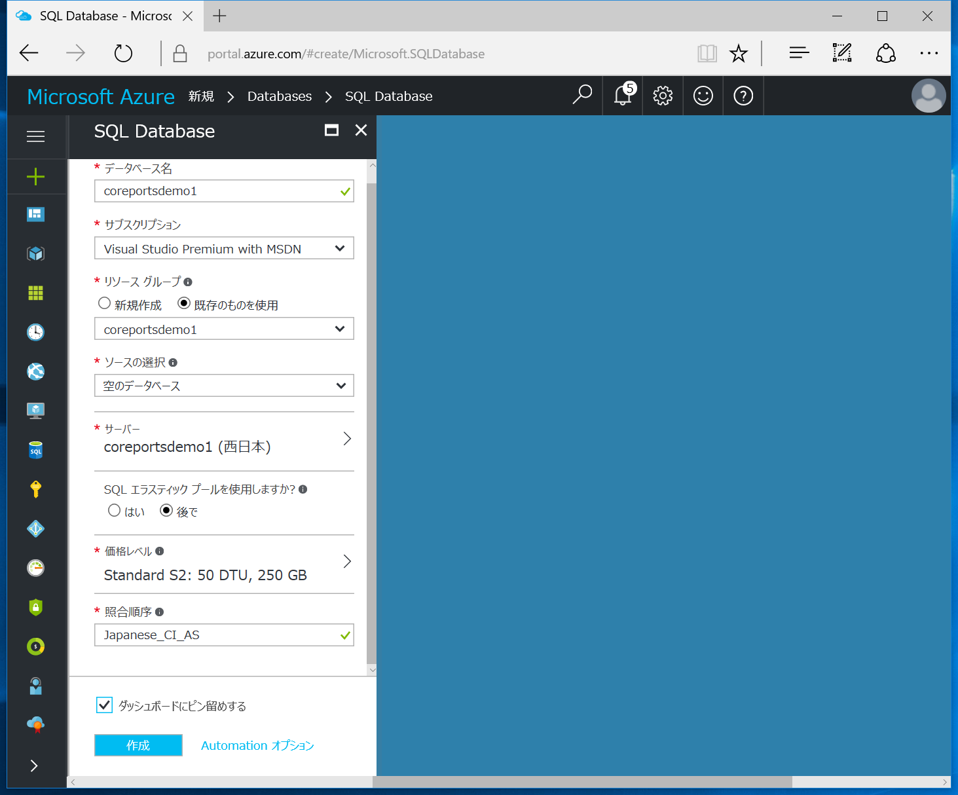Open the help question mark icon
Image resolution: width=958 pixels, height=795 pixels.
[743, 96]
